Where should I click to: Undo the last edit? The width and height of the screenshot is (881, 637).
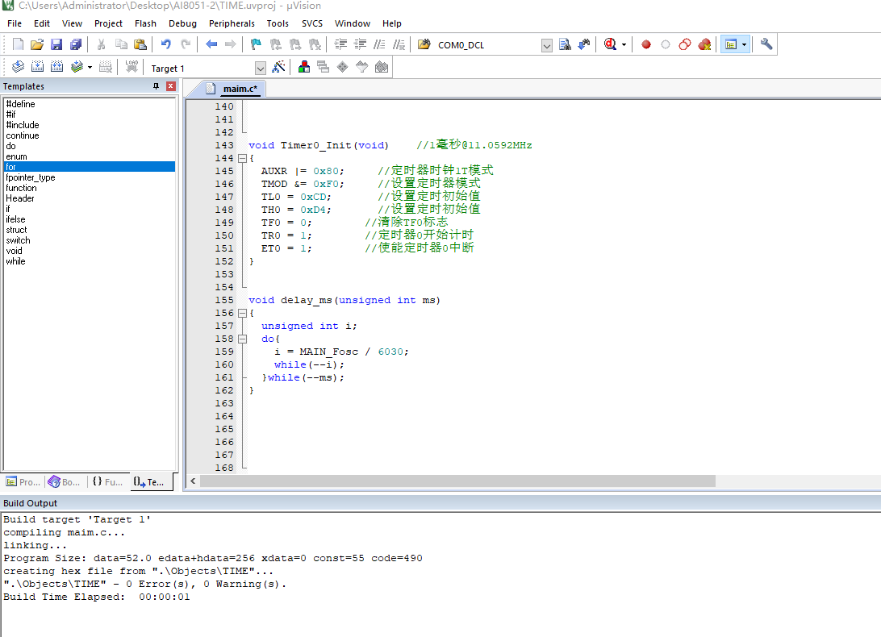(x=165, y=44)
